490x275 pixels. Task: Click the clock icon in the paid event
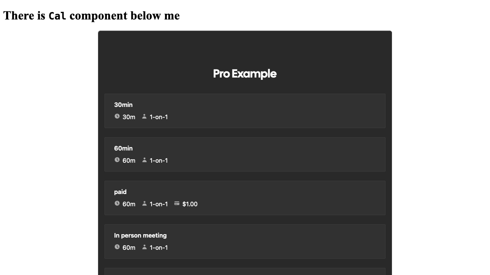[x=117, y=203]
